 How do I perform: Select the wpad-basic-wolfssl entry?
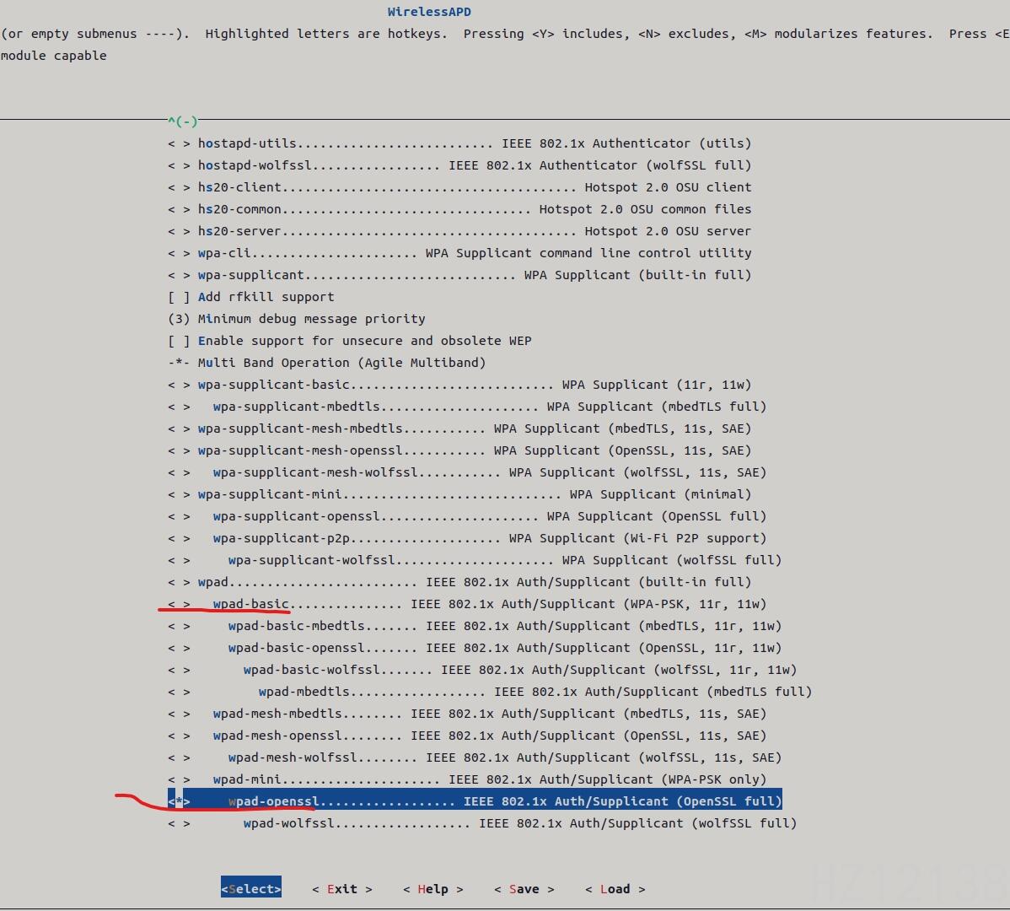pyautogui.click(x=482, y=669)
